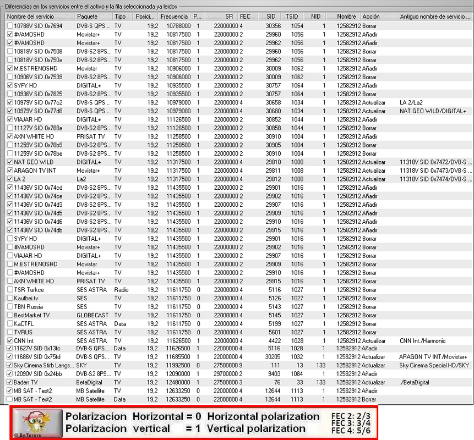Untick Baden TV checkbox
Image resolution: width=474 pixels, height=440 pixels.
point(10,382)
